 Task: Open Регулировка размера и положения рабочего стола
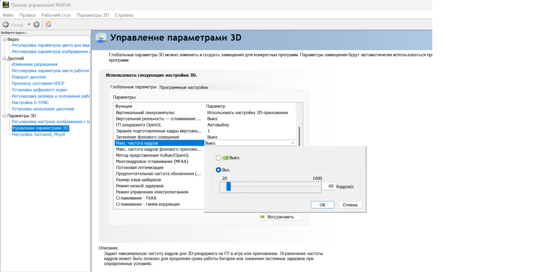click(x=51, y=96)
